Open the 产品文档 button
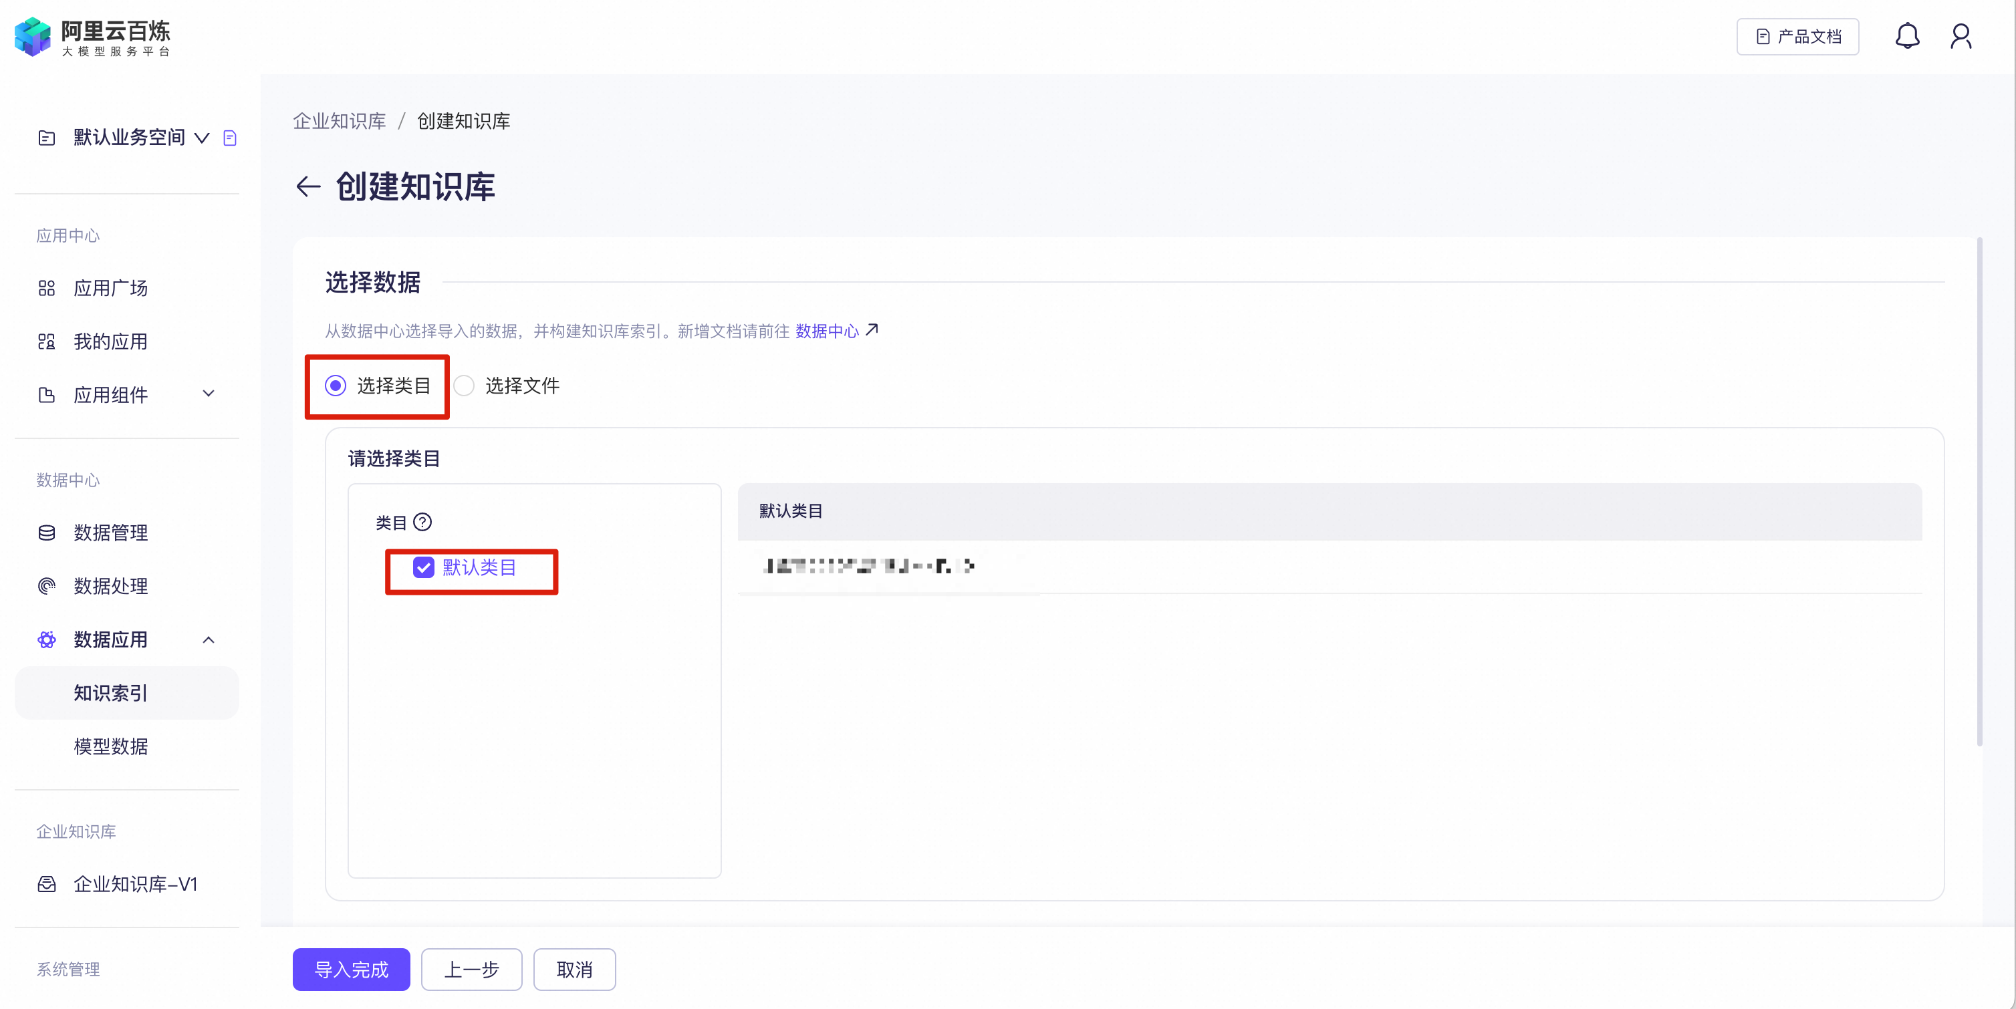The height and width of the screenshot is (1009, 2016). [1797, 37]
